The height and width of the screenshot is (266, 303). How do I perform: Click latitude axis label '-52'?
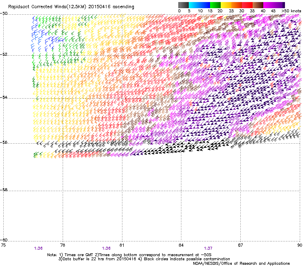4,54
